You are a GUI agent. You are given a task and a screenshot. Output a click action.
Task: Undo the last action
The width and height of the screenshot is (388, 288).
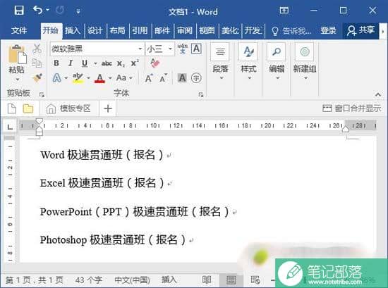click(x=38, y=10)
